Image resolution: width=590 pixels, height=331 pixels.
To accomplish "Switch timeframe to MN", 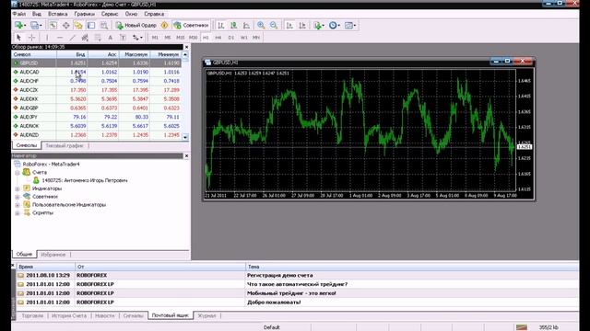I will [256, 38].
